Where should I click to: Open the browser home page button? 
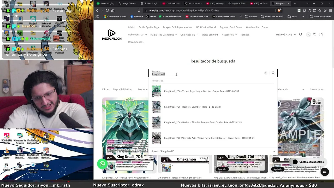point(113,10)
